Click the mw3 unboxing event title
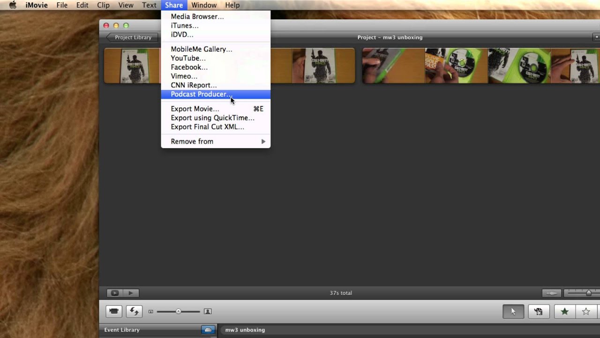600x338 pixels. pos(245,330)
